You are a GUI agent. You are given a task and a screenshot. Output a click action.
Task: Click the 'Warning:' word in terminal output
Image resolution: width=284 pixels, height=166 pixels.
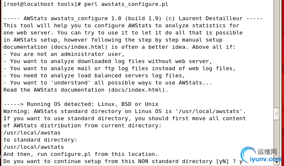click(x=17, y=111)
